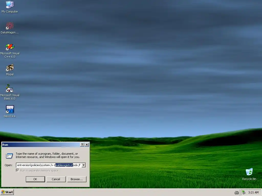The width and height of the screenshot is (262, 196).
Task: Confirm the command with OK button
Action: [x=35, y=179]
